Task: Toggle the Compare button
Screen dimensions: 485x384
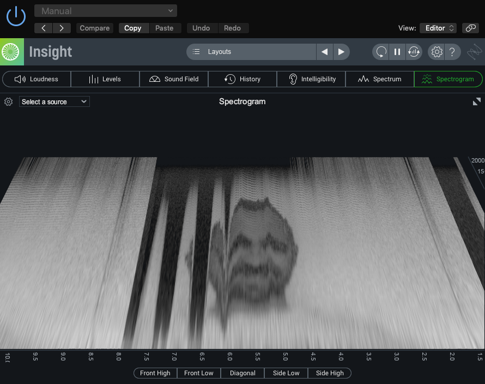Action: [95, 28]
